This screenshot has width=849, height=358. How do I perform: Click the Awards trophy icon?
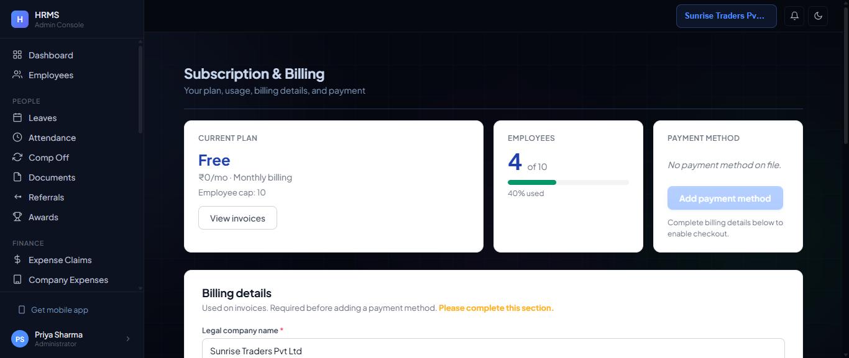tap(17, 217)
